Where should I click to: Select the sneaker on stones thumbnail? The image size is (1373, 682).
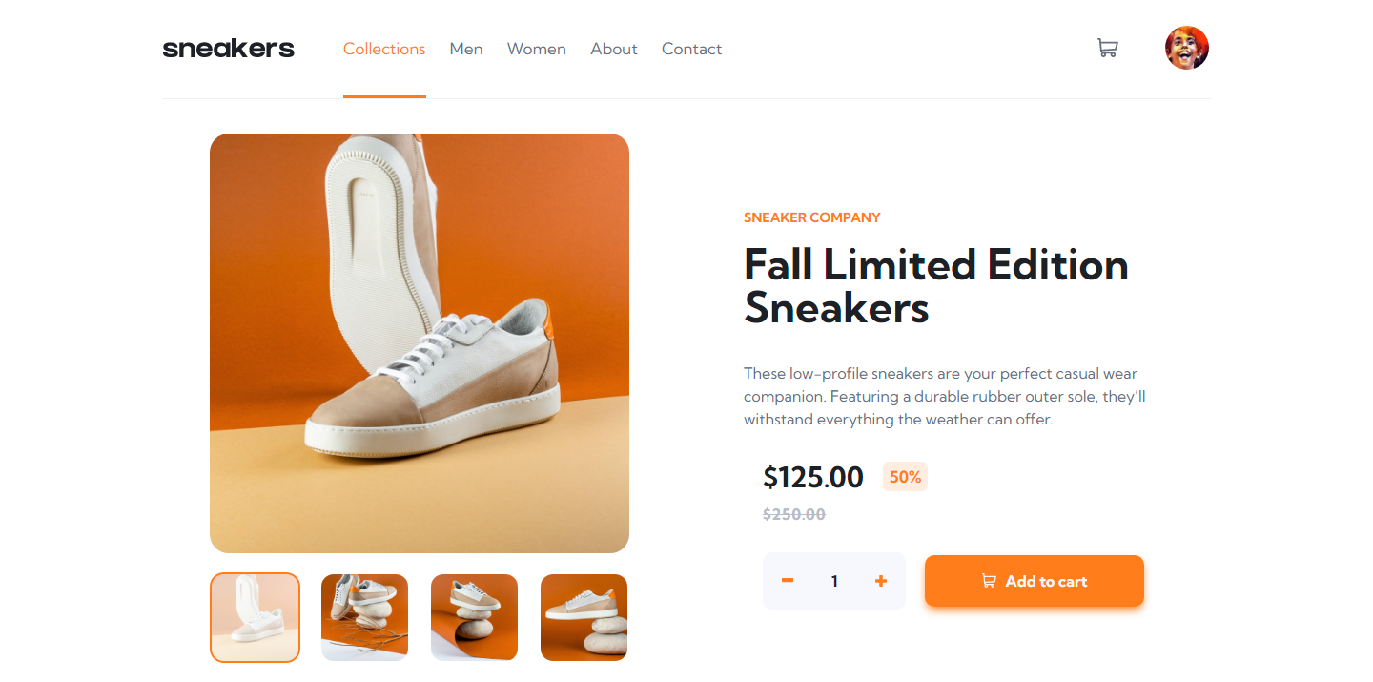click(474, 617)
